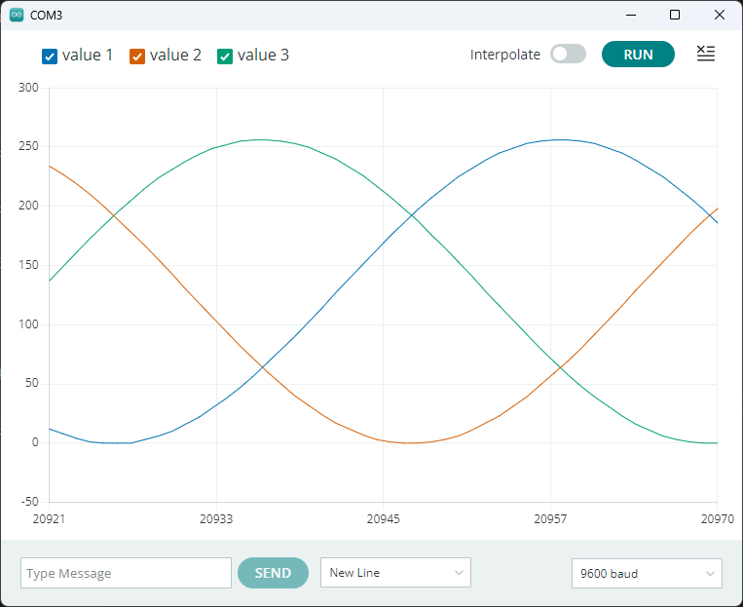Uncheck the green value 3 checkbox

[x=225, y=57]
